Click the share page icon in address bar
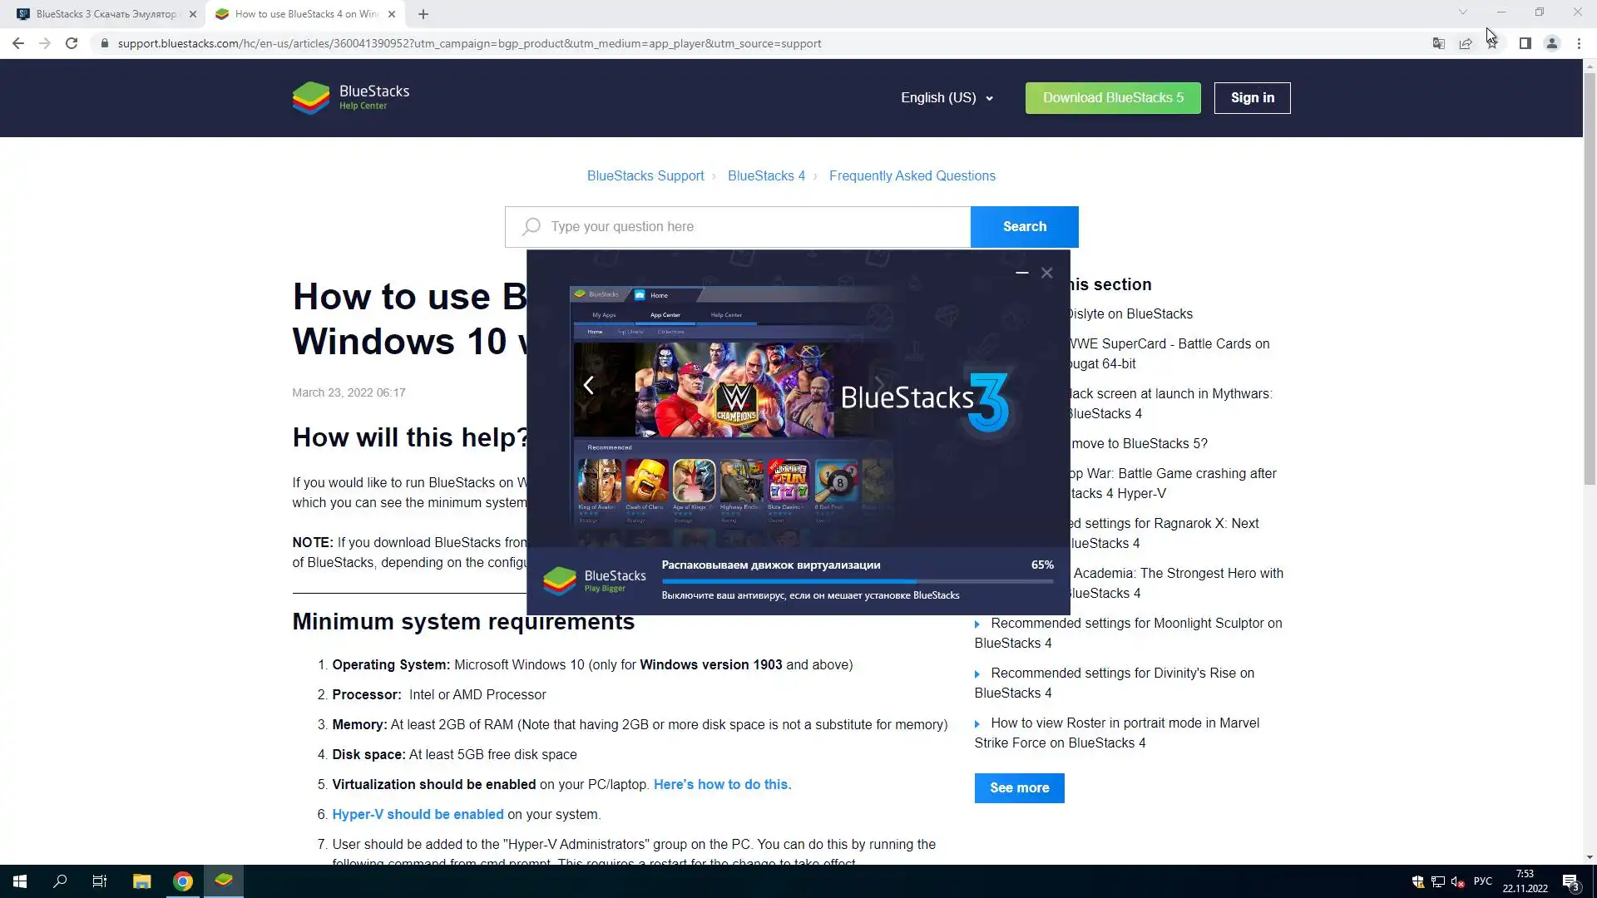Image resolution: width=1597 pixels, height=898 pixels. point(1466,43)
